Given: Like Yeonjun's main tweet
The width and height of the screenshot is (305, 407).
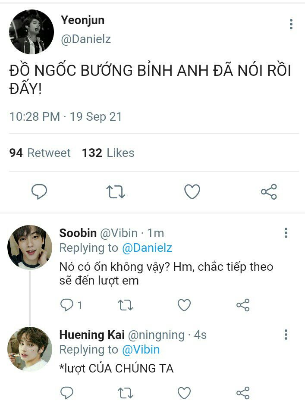Looking at the screenshot, I should [x=192, y=191].
